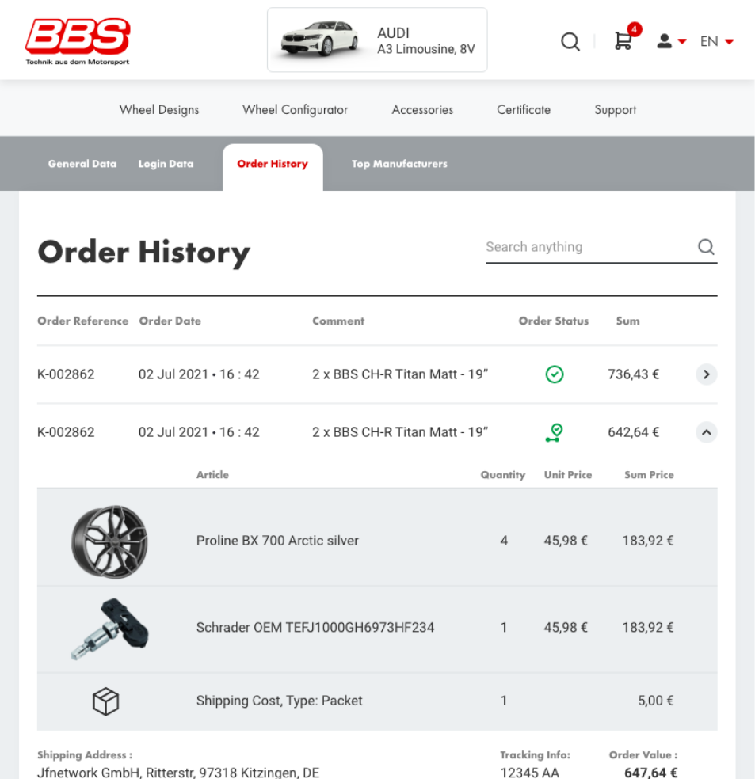Open Wheel Configurator menu

(296, 110)
